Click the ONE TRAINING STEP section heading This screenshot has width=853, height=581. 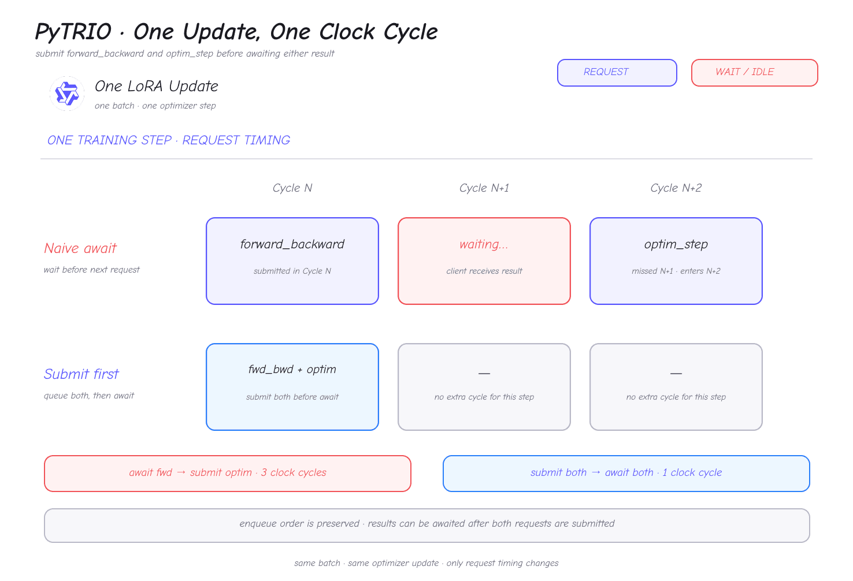(x=169, y=140)
